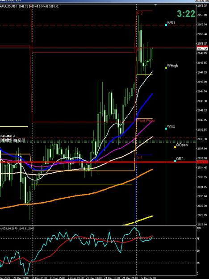Screen dimensions: 209x279
Task: Select the yellow QOpen level marker
Action: coord(175,147)
